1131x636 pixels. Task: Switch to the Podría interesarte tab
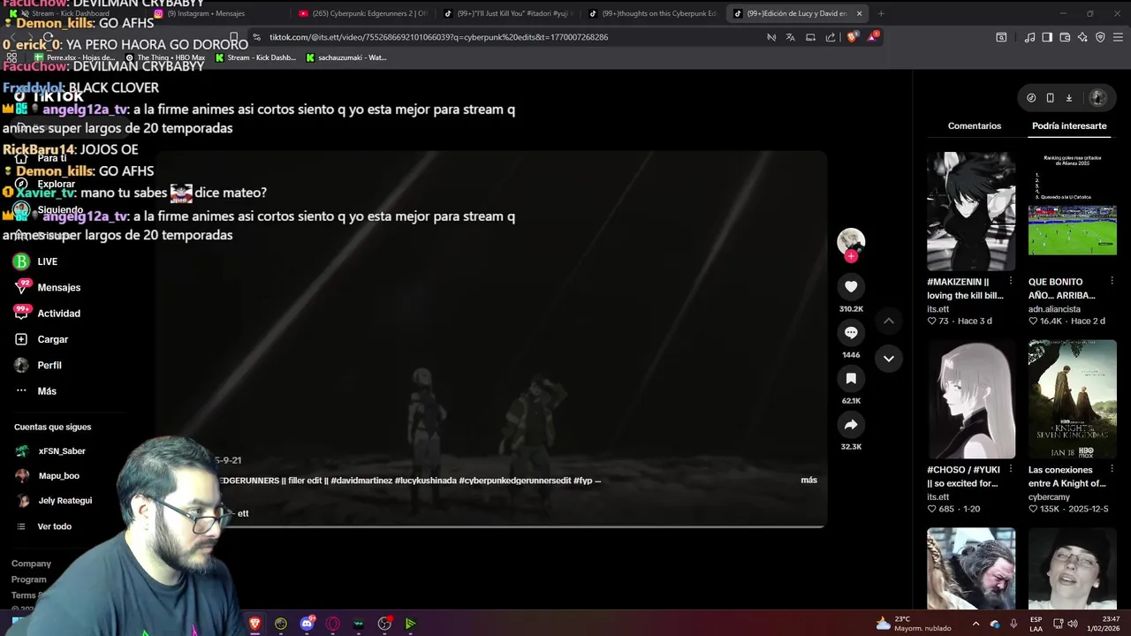1069,126
